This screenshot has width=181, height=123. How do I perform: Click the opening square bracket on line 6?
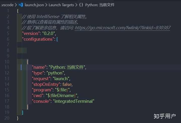pos(57,39)
